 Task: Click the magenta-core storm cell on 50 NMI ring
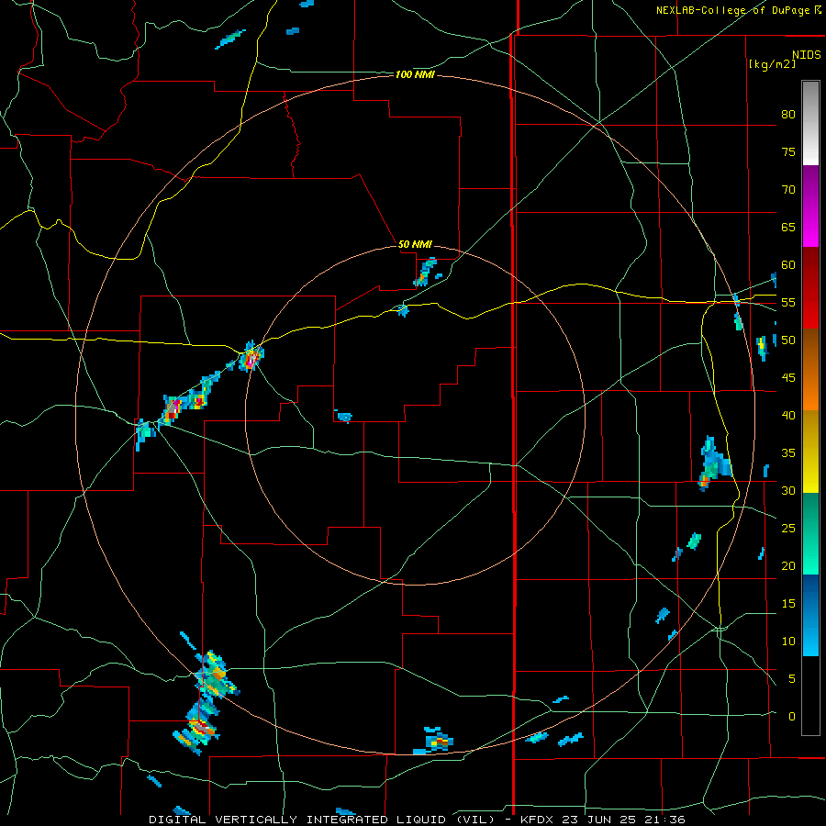251,358
